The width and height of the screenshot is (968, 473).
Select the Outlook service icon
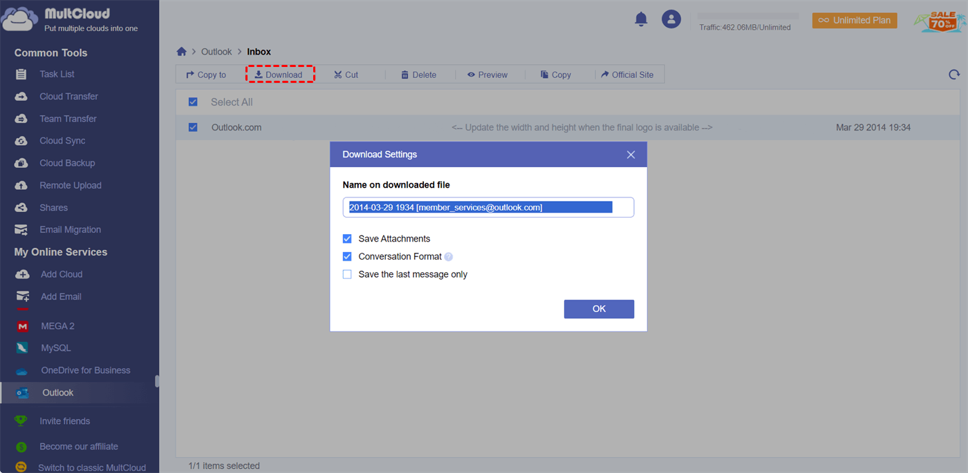[23, 393]
